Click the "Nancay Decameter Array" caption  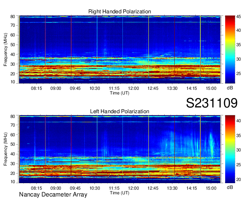tap(53, 195)
